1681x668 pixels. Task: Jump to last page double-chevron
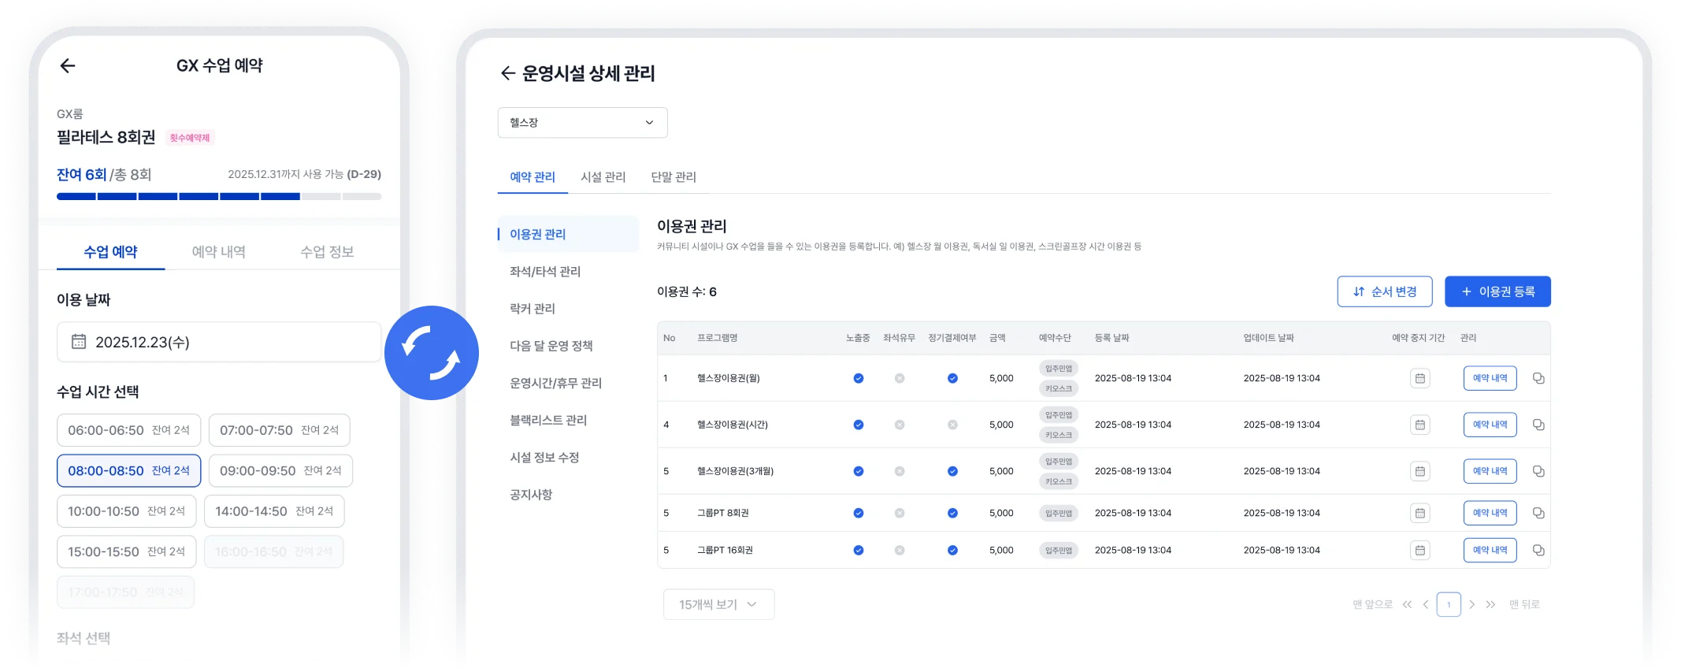[1490, 604]
